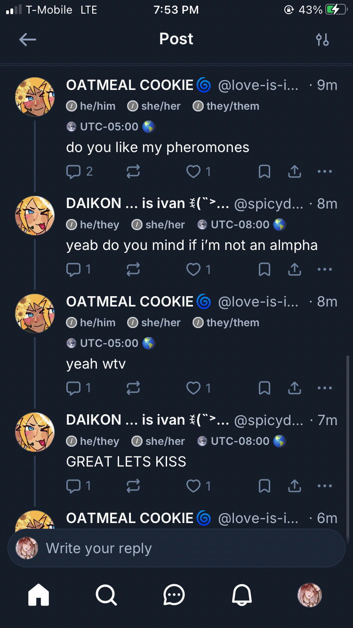Open more options on "do you like my pheromones" post
Screen dimensions: 353x628
pyautogui.click(x=325, y=172)
